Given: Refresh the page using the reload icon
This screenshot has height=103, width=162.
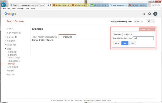Looking at the screenshot, I should 50,5.
